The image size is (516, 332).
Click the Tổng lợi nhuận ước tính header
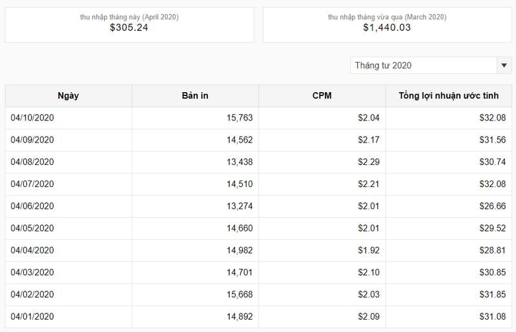point(449,96)
